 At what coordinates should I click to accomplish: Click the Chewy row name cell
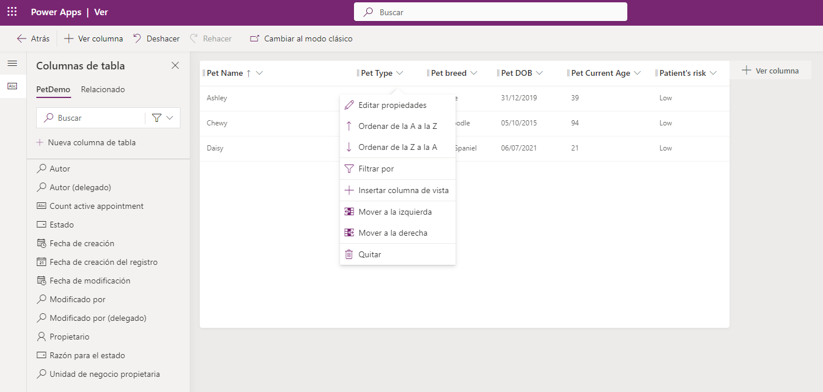click(x=217, y=123)
